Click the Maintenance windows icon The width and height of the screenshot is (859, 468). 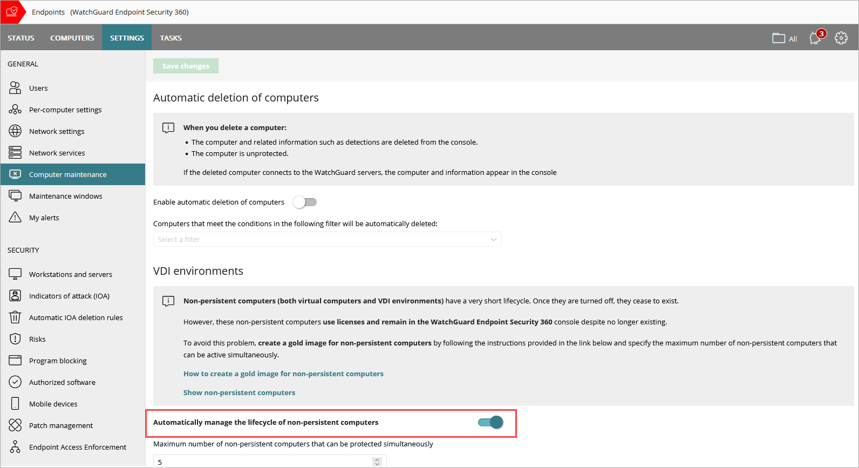pyautogui.click(x=15, y=196)
